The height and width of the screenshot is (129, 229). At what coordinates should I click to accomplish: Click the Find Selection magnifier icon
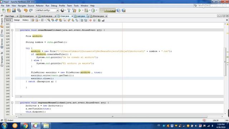[x=49, y=20]
